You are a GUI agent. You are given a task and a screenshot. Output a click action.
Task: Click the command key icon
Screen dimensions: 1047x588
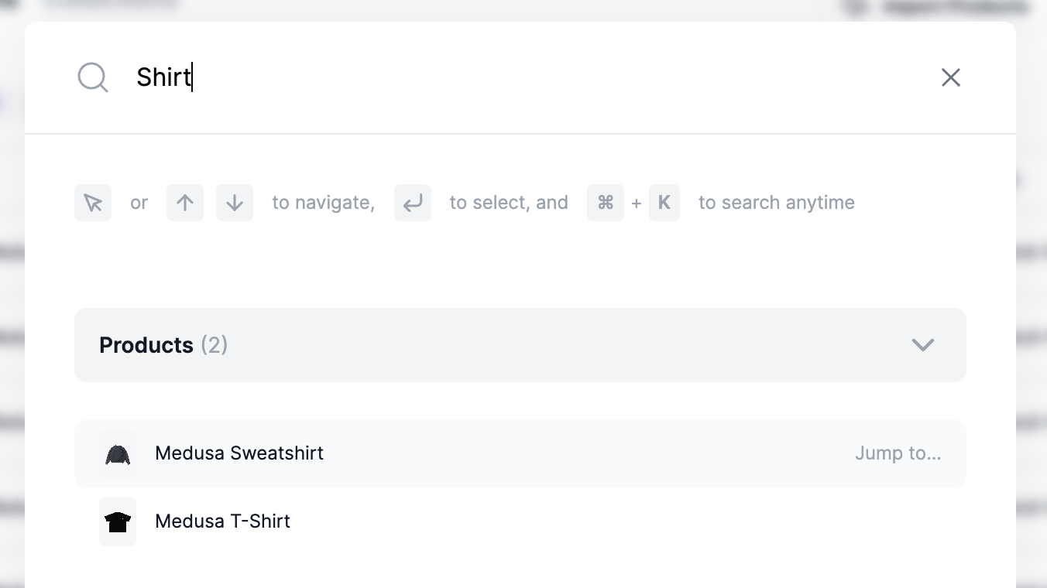tap(606, 202)
